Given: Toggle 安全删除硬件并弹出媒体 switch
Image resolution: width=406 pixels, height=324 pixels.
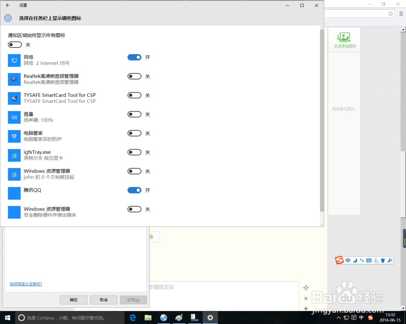Looking at the screenshot, I should pos(134,209).
